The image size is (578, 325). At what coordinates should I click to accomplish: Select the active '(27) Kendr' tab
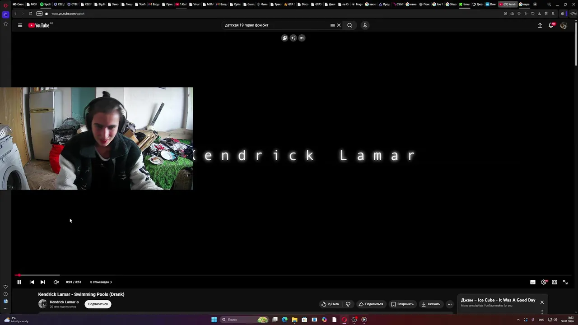coord(507,4)
